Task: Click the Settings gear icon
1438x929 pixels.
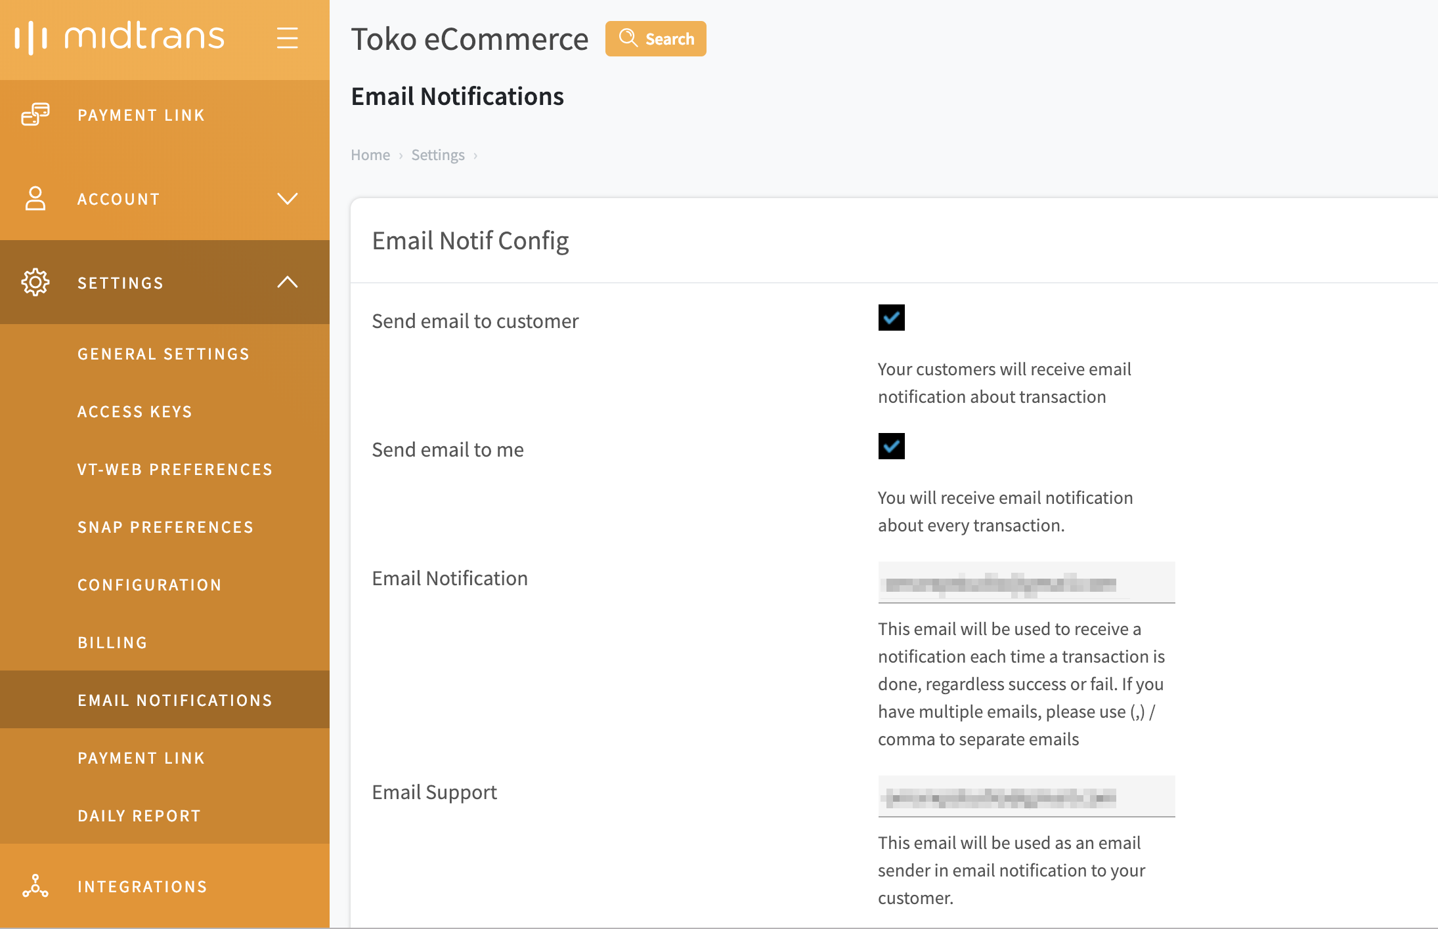Action: pyautogui.click(x=35, y=283)
